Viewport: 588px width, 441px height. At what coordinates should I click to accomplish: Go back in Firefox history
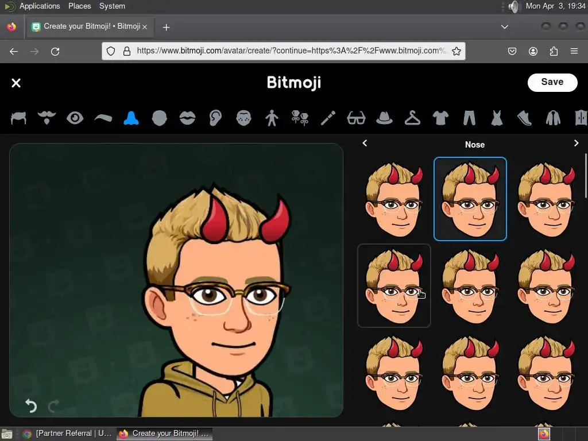[14, 51]
